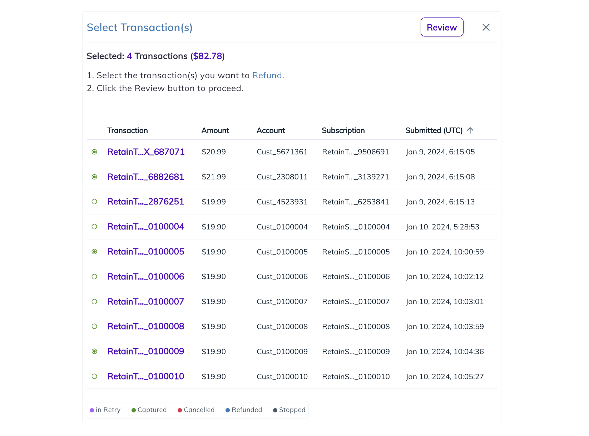Sort by the Transaction column header

click(x=128, y=130)
